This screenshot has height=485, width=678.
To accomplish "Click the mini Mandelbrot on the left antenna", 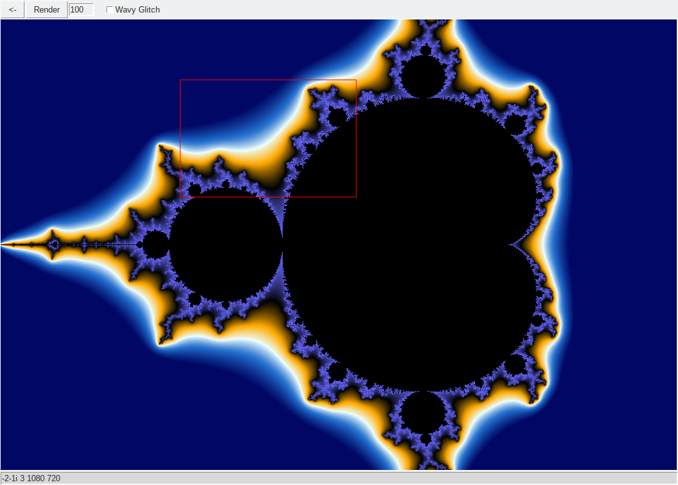I will 53,244.
